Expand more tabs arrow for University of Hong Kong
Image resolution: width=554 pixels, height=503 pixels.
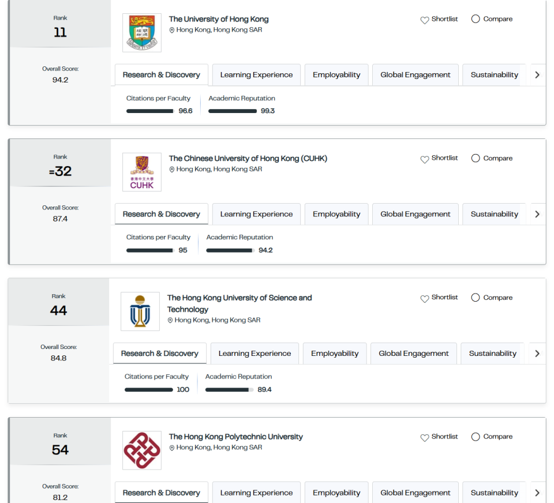[537, 75]
